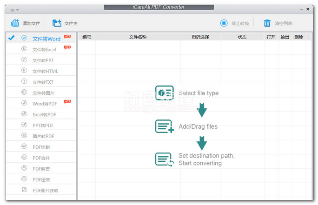The width and height of the screenshot is (318, 205).
Task: Click the 文件夹 folder icon
Action: pos(57,23)
